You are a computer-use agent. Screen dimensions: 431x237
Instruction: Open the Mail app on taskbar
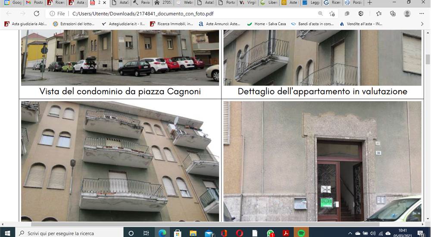tap(209, 233)
